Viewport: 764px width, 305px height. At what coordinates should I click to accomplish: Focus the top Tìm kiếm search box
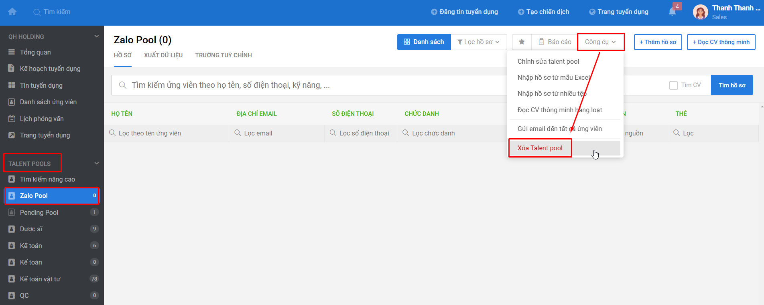(x=57, y=12)
